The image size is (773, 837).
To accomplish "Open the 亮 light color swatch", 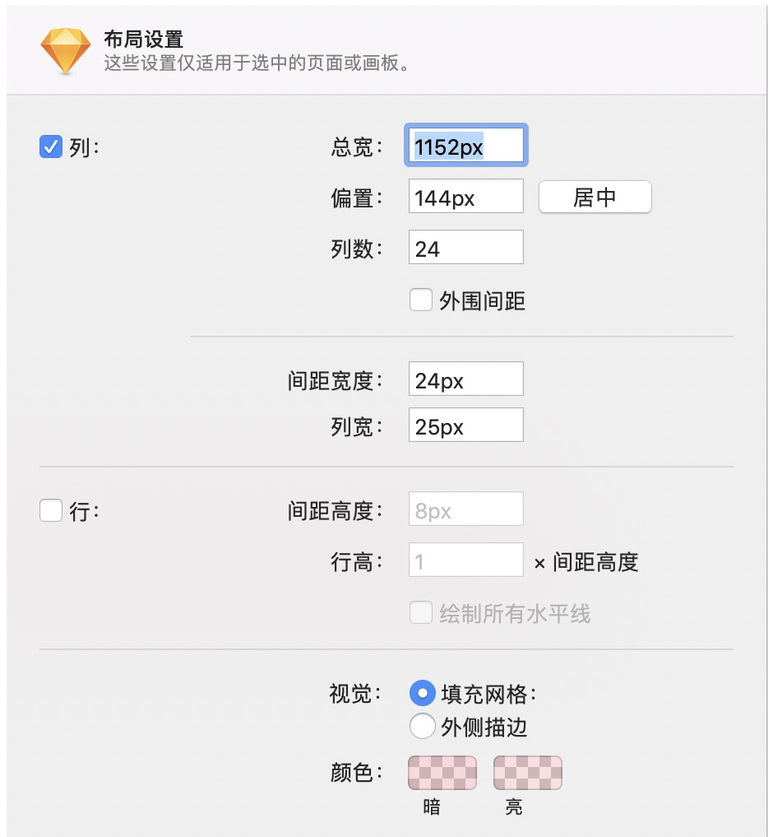I will pos(528,773).
